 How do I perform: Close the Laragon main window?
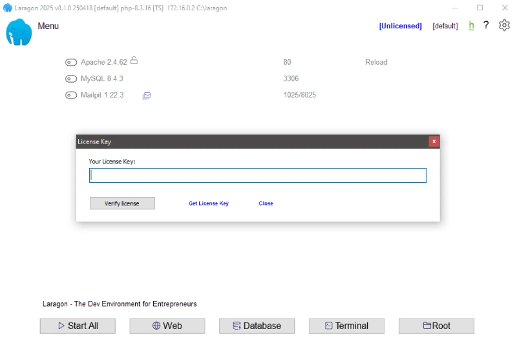(505, 8)
